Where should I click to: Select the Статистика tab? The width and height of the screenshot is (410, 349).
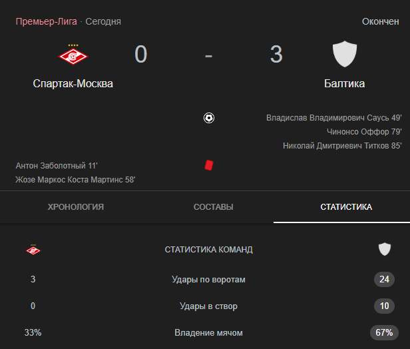(x=346, y=207)
